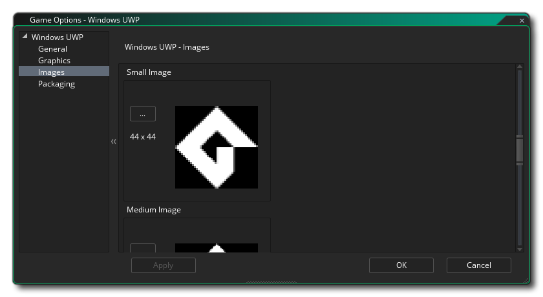
Task: Cancel the Game Options dialog
Action: pyautogui.click(x=479, y=265)
